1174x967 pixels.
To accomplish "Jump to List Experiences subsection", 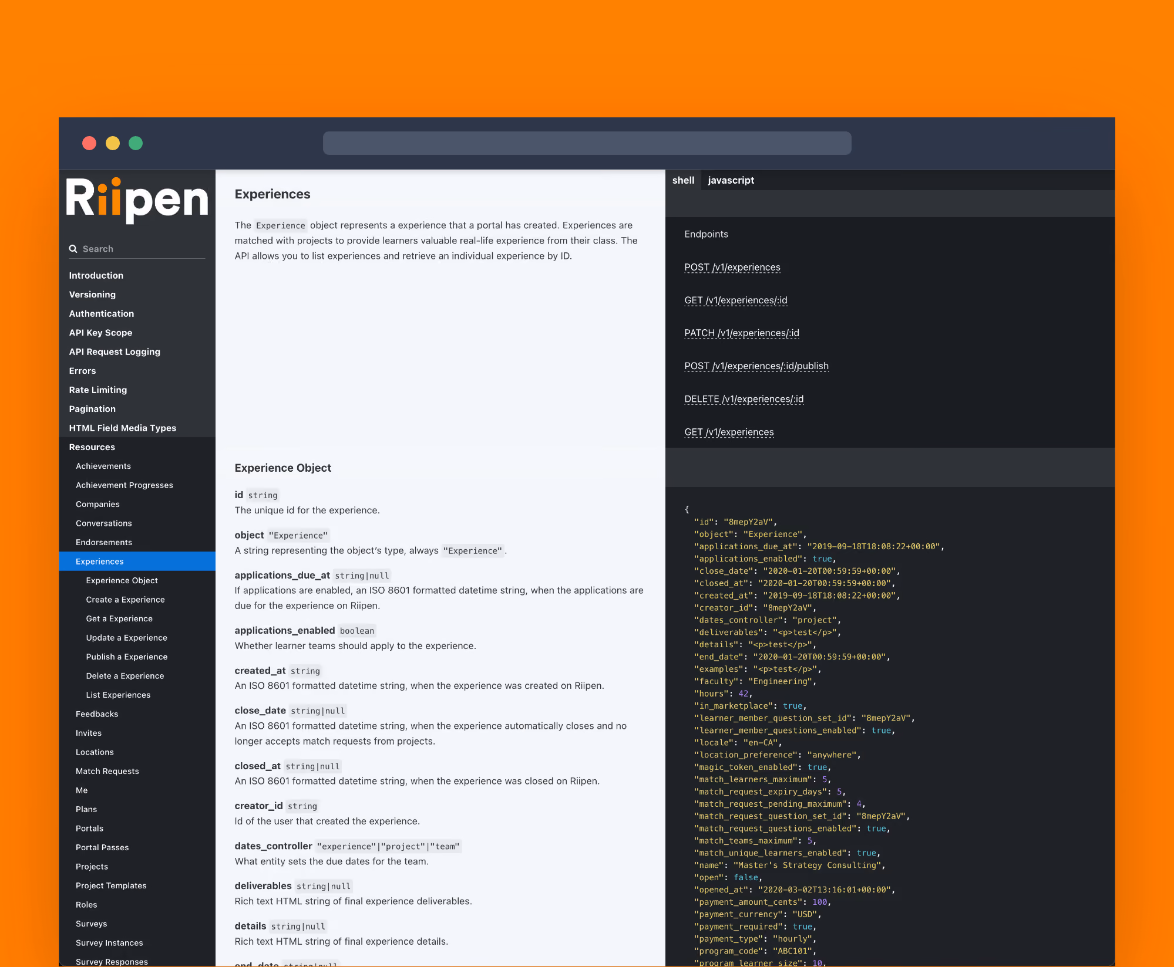I will [118, 695].
